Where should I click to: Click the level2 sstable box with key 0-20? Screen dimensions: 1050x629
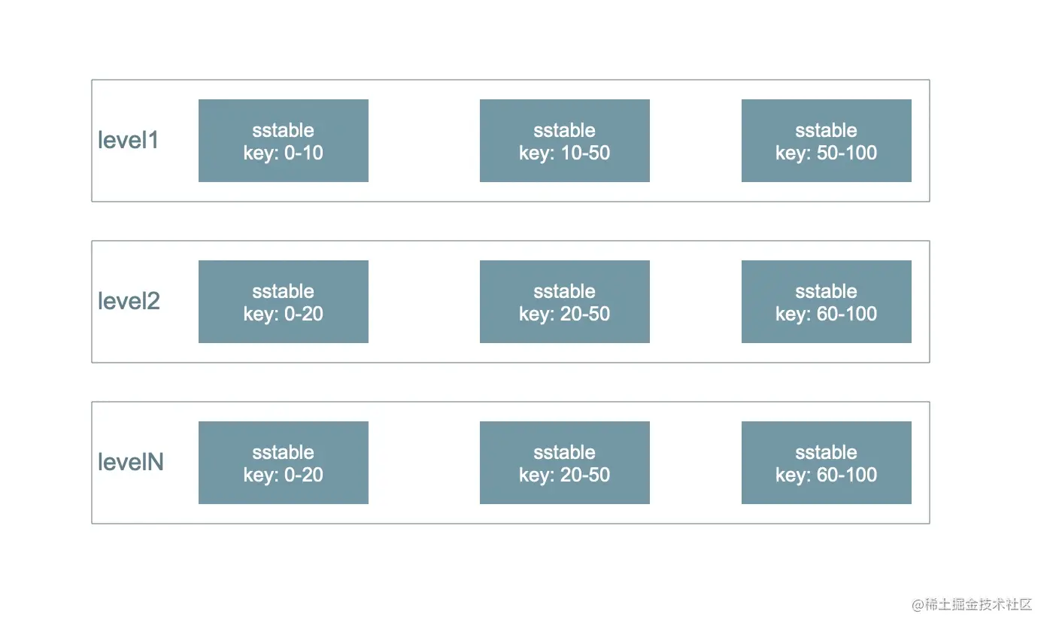point(284,302)
